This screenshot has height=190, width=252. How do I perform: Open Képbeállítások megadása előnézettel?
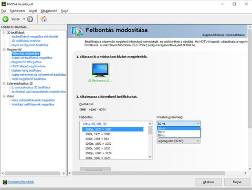[x=35, y=37]
